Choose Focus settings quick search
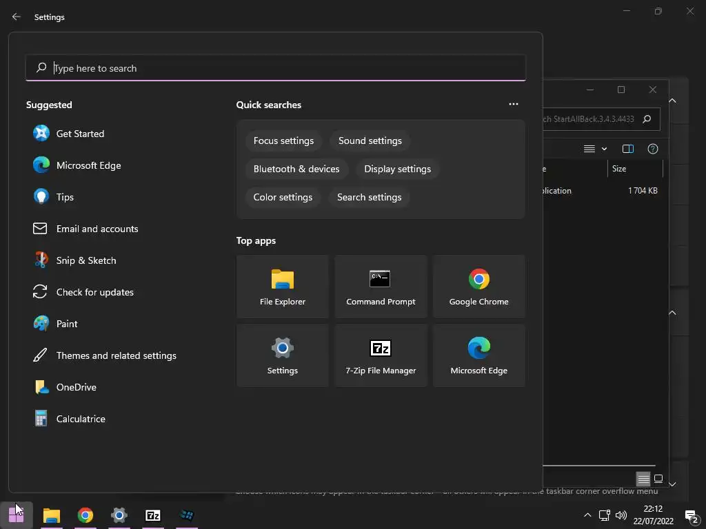The height and width of the screenshot is (529, 706). click(x=283, y=141)
